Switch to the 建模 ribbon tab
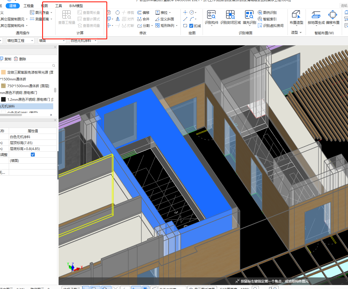 [13, 6]
